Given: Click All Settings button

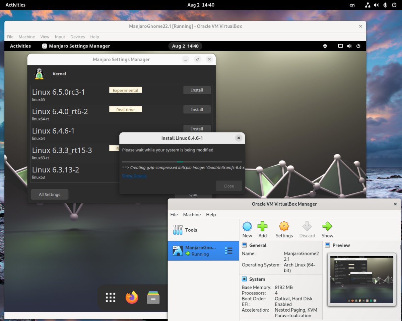Looking at the screenshot, I should pos(50,194).
